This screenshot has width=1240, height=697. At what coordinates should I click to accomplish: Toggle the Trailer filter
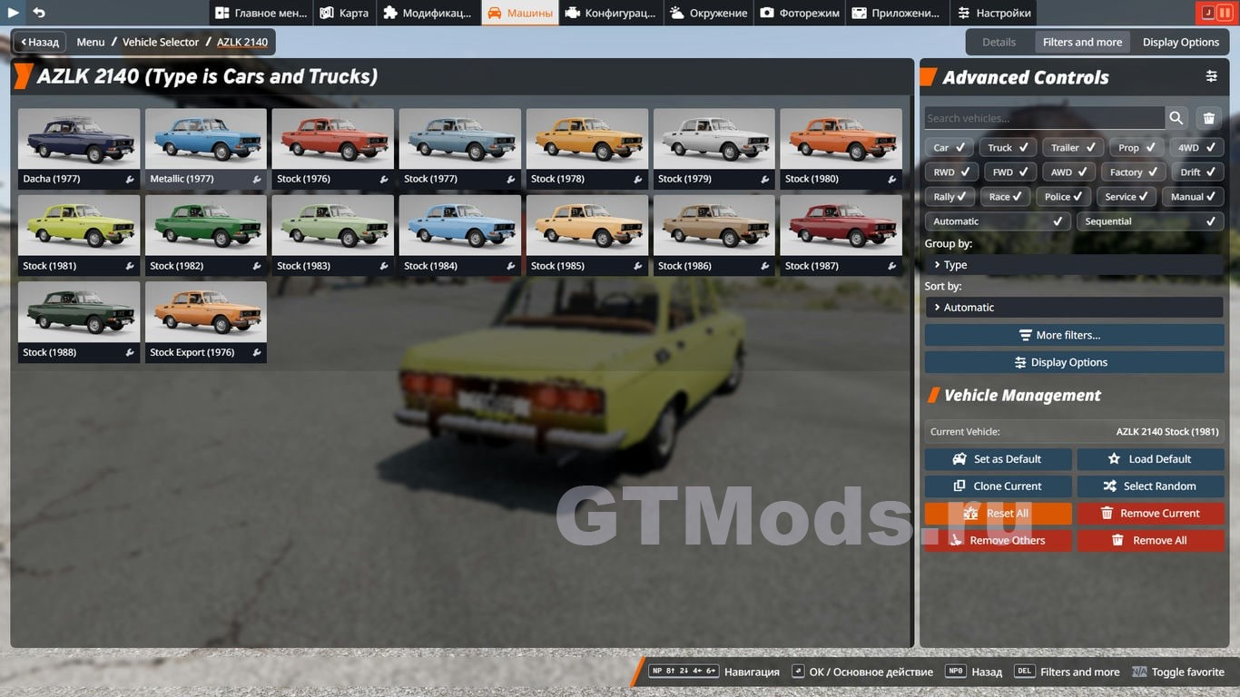point(1073,147)
